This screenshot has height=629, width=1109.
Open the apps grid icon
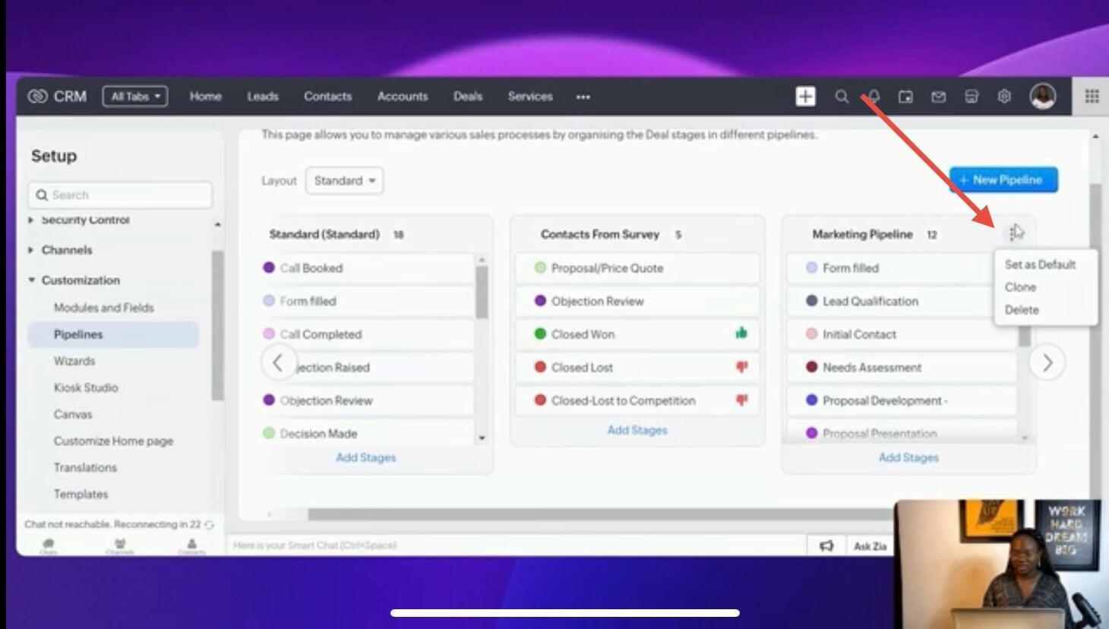click(1092, 96)
